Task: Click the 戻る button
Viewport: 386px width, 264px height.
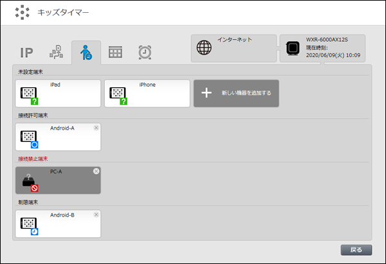Action: [356, 250]
